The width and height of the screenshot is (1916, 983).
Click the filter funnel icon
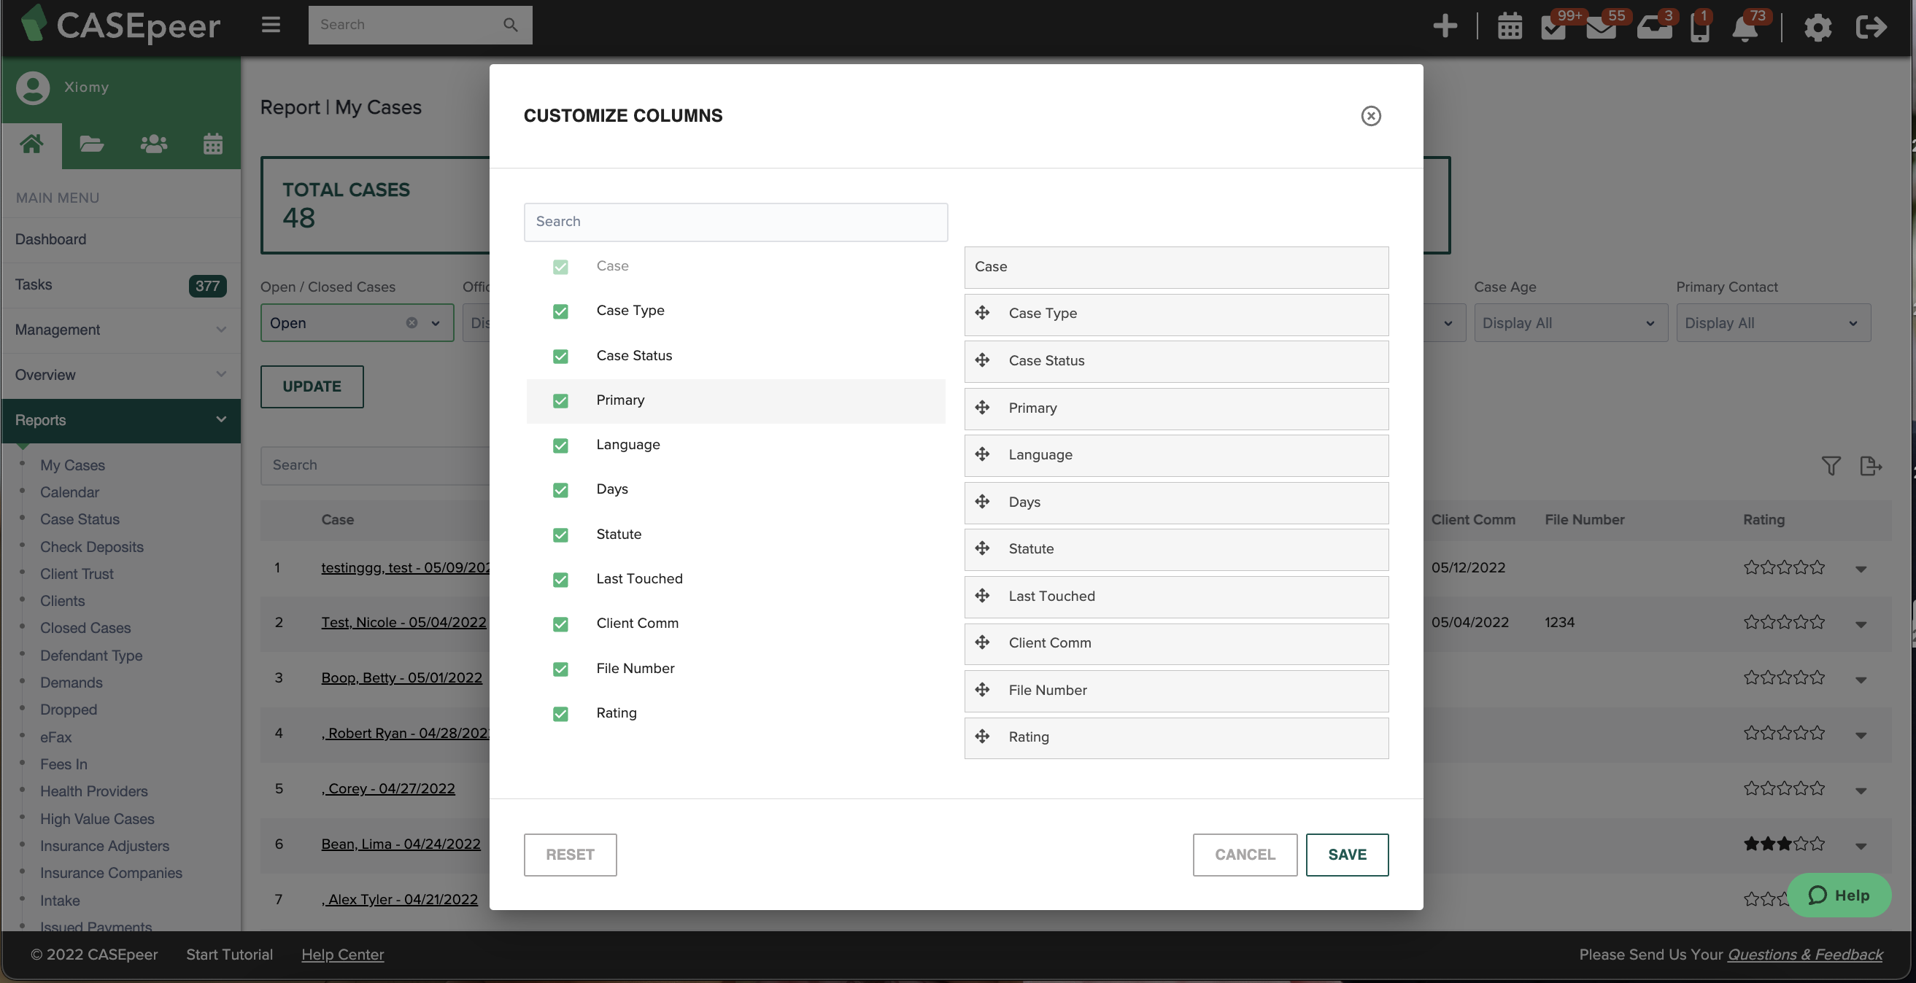pyautogui.click(x=1831, y=465)
